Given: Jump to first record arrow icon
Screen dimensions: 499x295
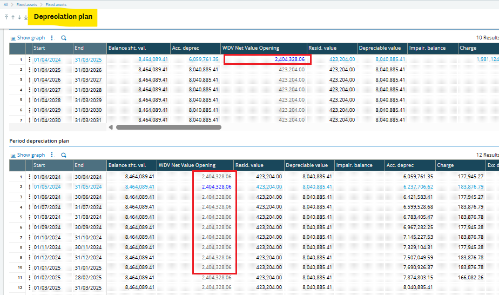Looking at the screenshot, I should (6, 17).
